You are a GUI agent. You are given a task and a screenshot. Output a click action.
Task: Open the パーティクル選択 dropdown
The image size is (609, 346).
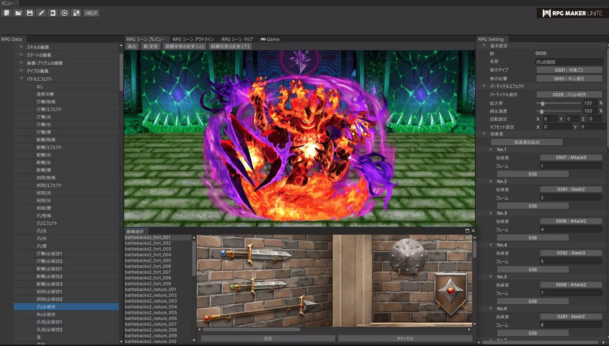[x=569, y=94]
